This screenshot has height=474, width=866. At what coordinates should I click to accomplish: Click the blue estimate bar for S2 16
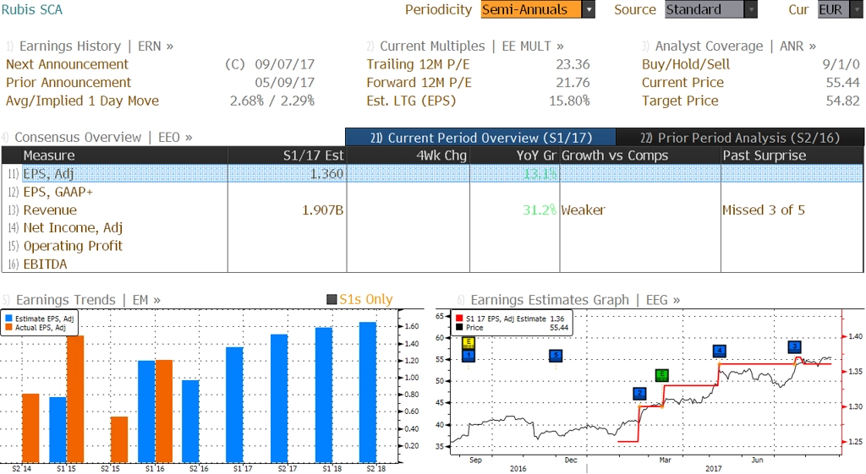coord(190,421)
